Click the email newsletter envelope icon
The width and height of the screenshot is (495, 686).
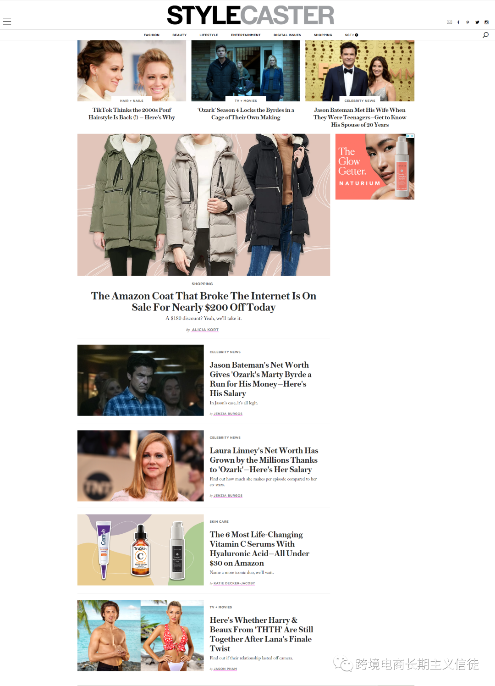(x=449, y=22)
